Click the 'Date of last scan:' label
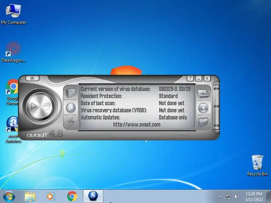This screenshot has width=271, height=203. [98, 103]
